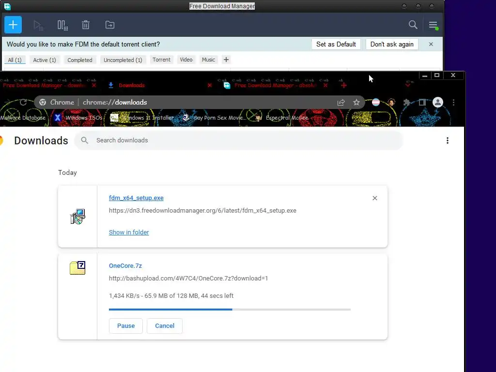This screenshot has height=372, width=496.
Task: Switch to first Free Download Manager Chrome tab
Action: [44, 85]
